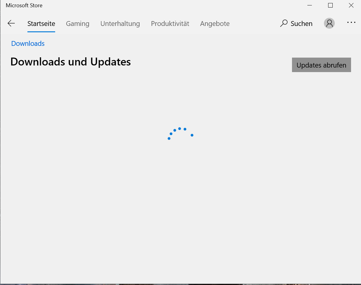Go back with the back arrow
This screenshot has width=361, height=285.
[11, 23]
